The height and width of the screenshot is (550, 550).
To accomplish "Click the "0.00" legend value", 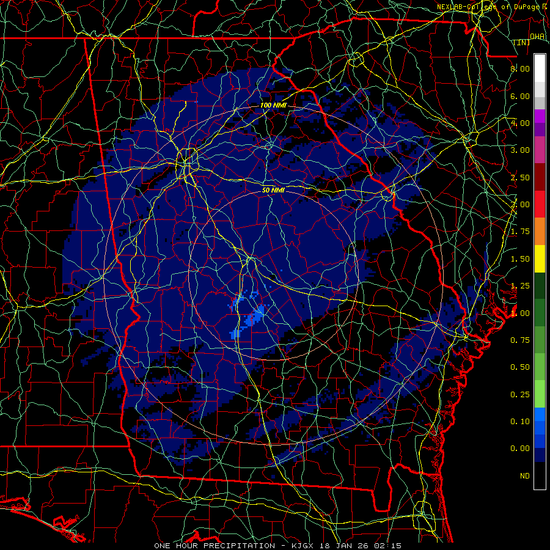I will 520,449.
